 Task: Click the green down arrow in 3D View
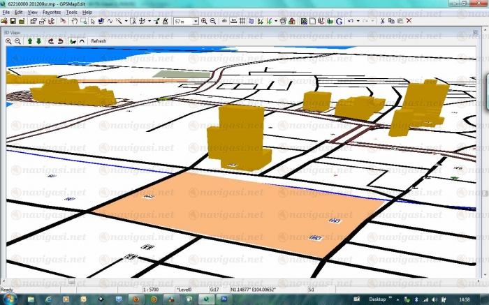click(38, 41)
